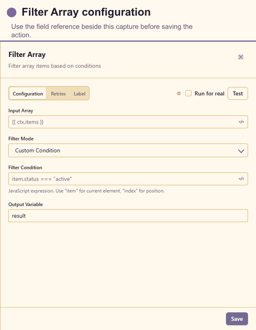Close the Filter Array panel
This screenshot has height=330, width=256.
[241, 57]
